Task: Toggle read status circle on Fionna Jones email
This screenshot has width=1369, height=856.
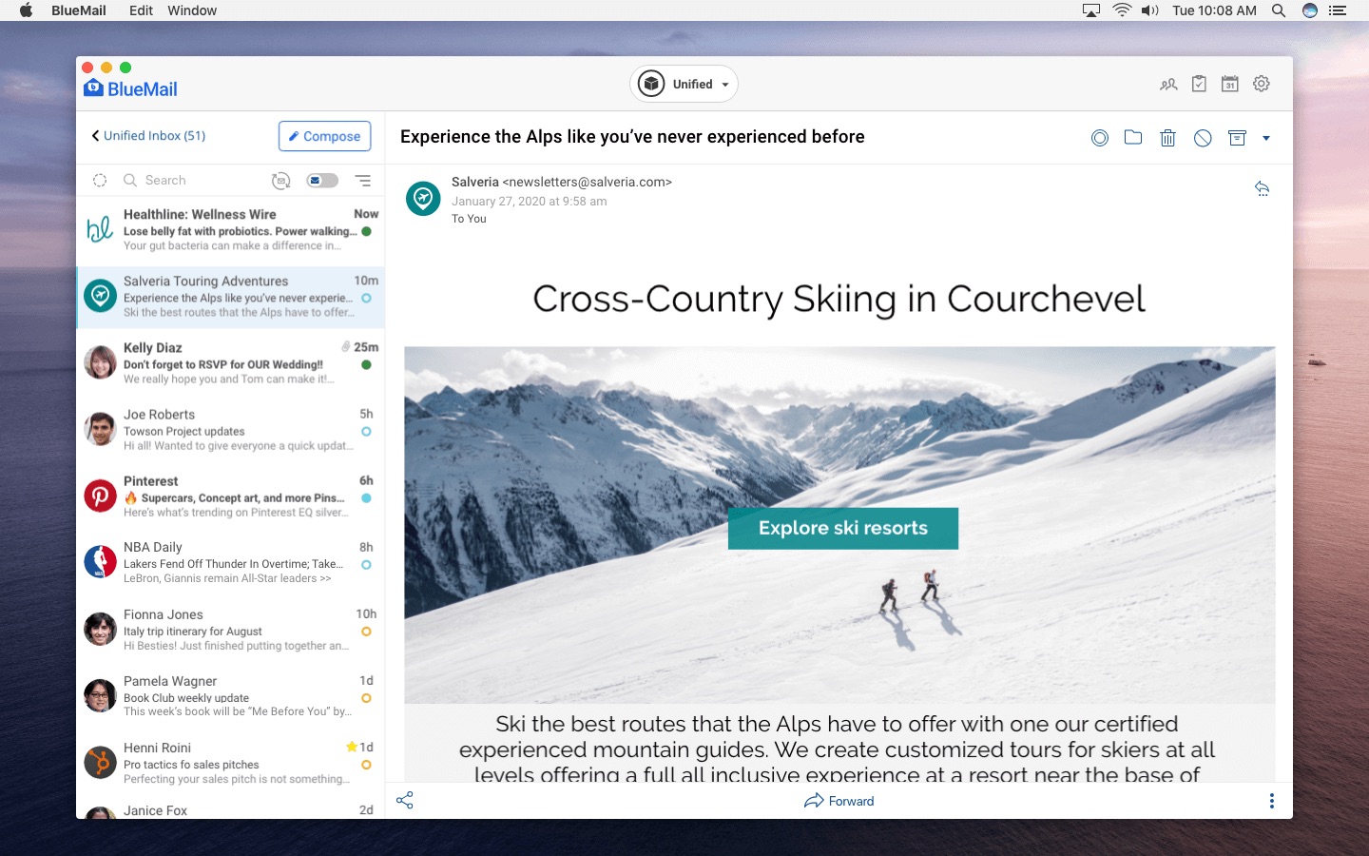Action: coord(366,632)
